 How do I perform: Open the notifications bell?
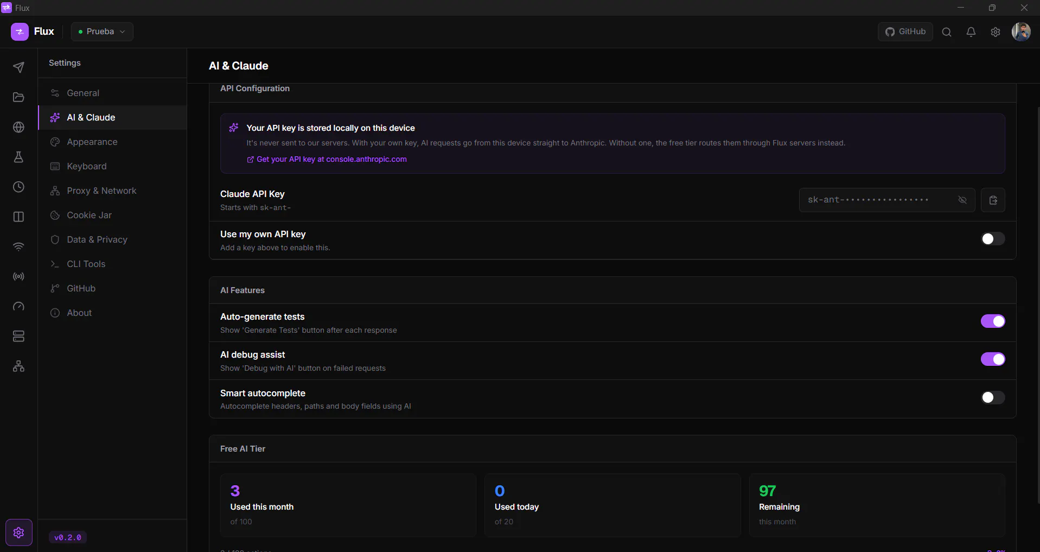[971, 32]
